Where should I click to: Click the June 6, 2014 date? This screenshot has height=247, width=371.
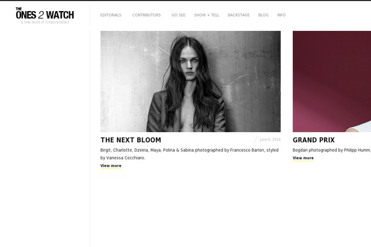coord(270,140)
